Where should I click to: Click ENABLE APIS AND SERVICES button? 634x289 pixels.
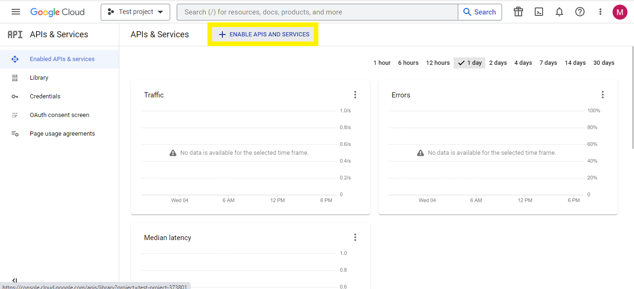263,34
